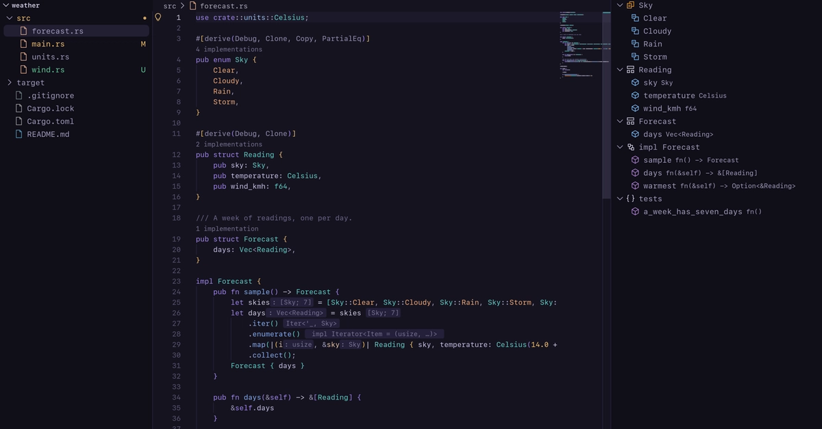Collapse the Sky enum in outline

pyautogui.click(x=620, y=5)
